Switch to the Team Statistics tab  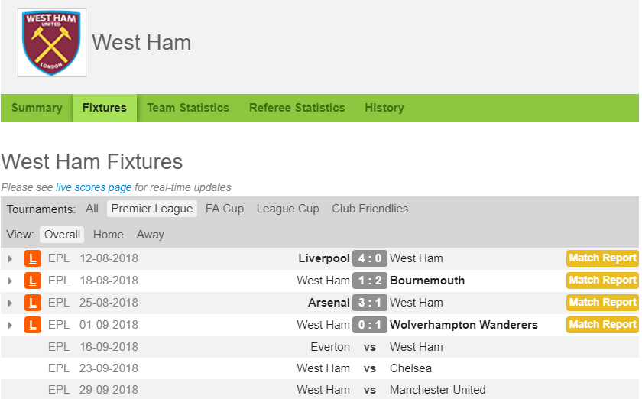[x=188, y=108]
